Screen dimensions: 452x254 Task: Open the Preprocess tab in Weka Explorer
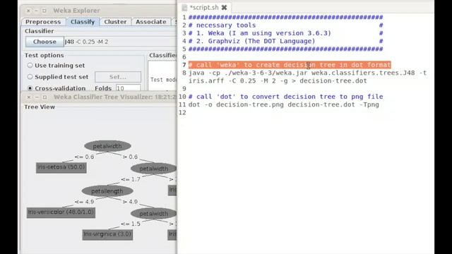[43, 22]
